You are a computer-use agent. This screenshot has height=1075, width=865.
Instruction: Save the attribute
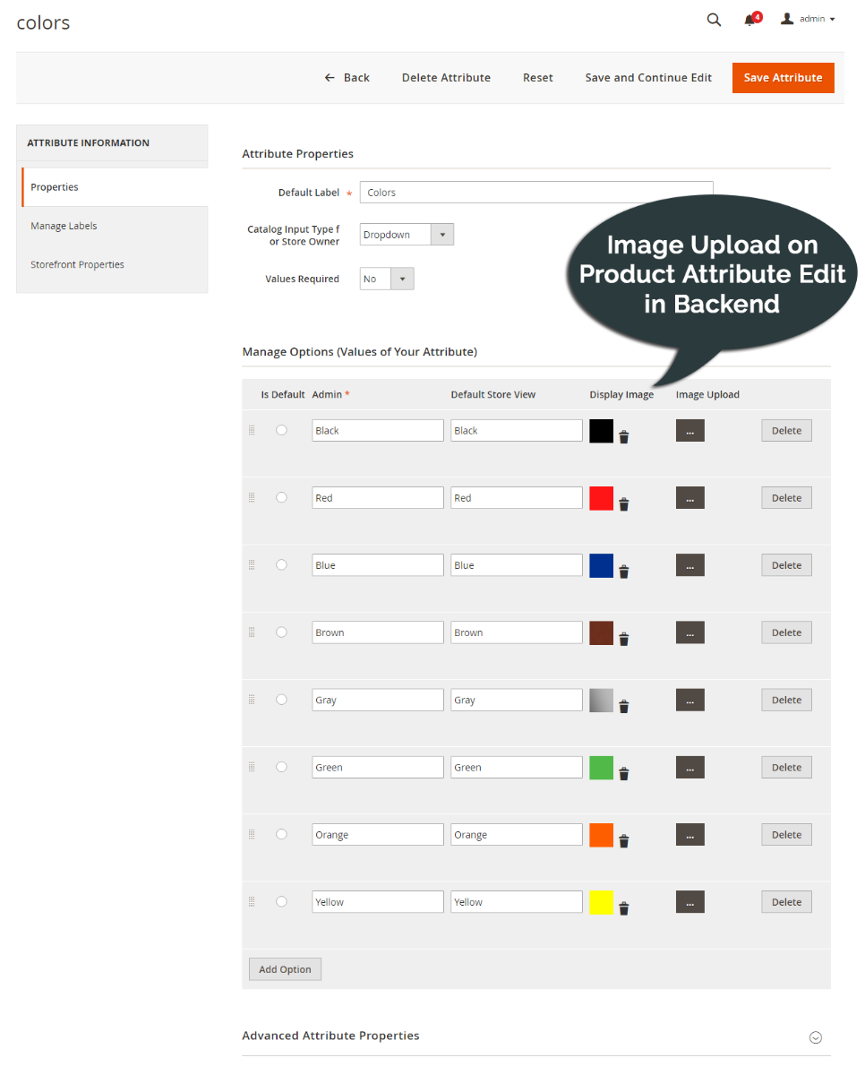(783, 78)
